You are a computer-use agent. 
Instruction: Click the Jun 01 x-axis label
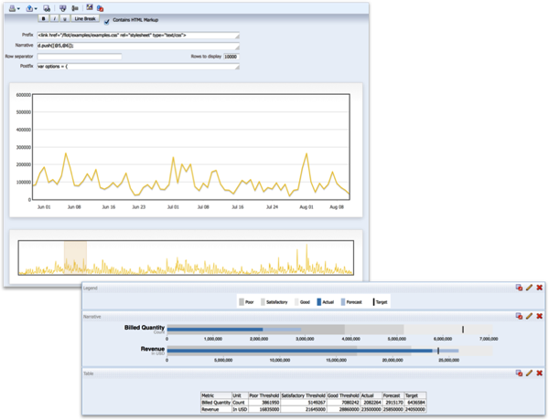44,207
